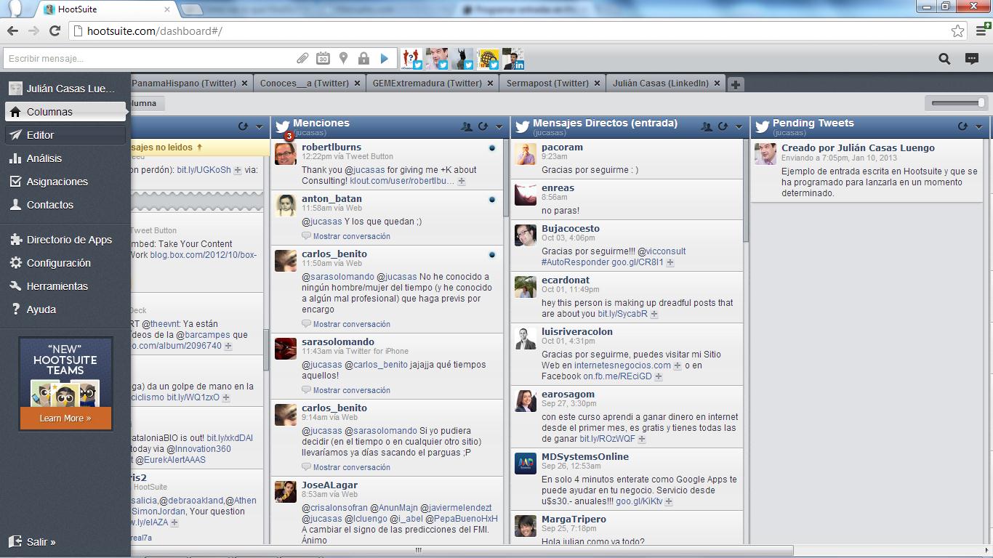Click the Menciones column vertical scrollbar
Image resolution: width=993 pixels, height=558 pixels.
[x=506, y=177]
